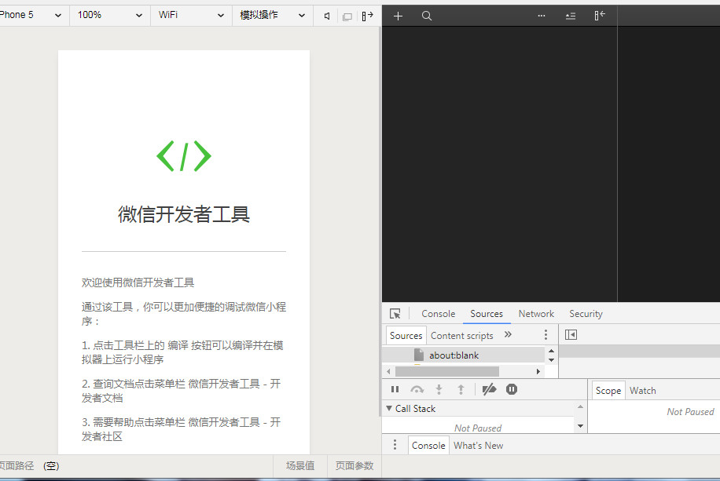Switch to the Scope tab
This screenshot has width=720, height=481.
608,391
